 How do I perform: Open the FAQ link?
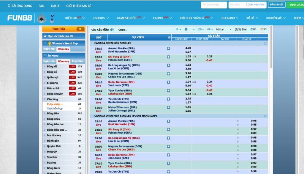point(42,6)
